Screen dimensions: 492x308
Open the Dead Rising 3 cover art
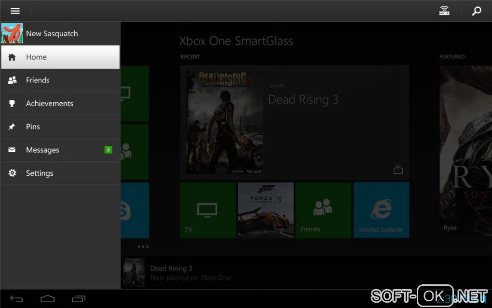pyautogui.click(x=224, y=122)
